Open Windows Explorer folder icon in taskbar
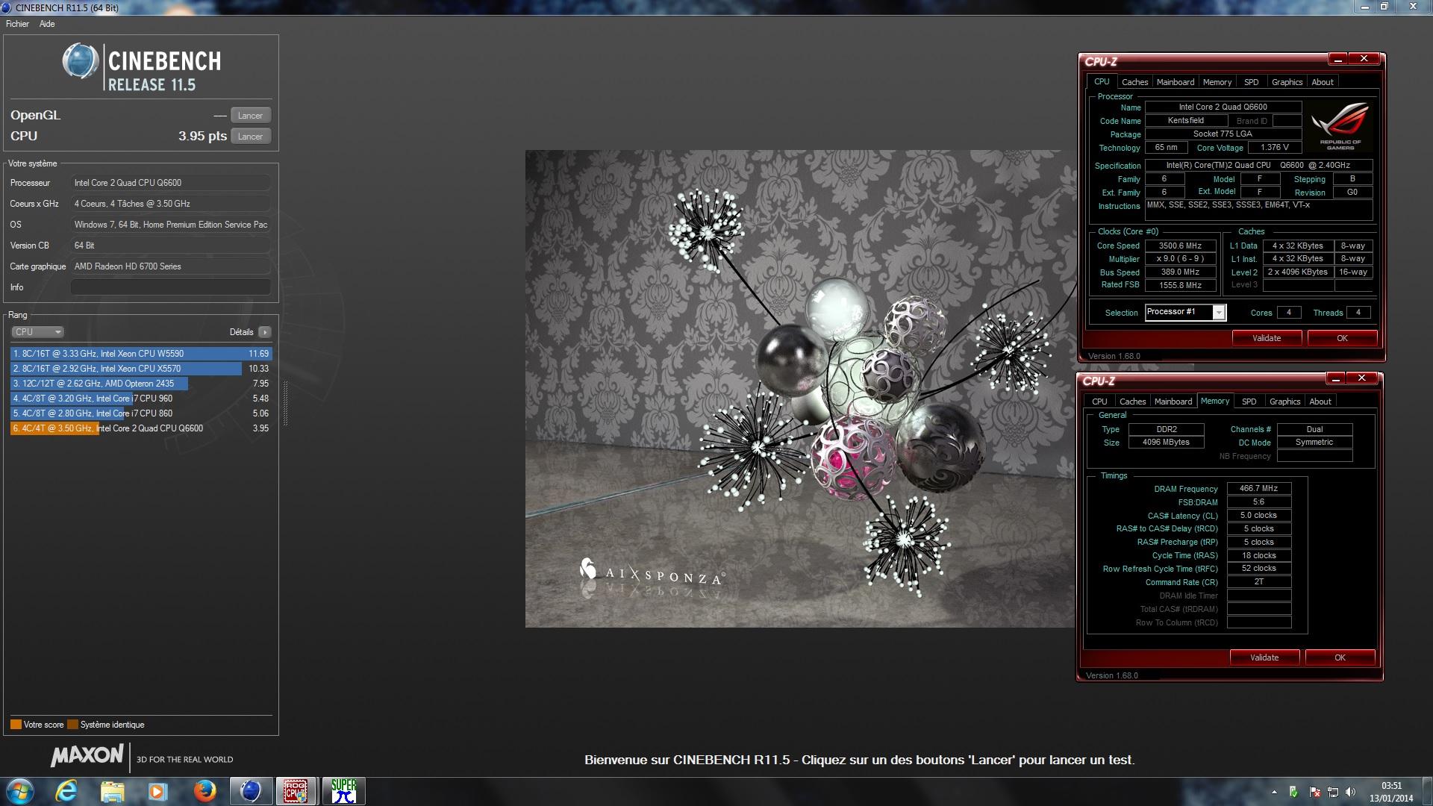The width and height of the screenshot is (1433, 806). [112, 791]
